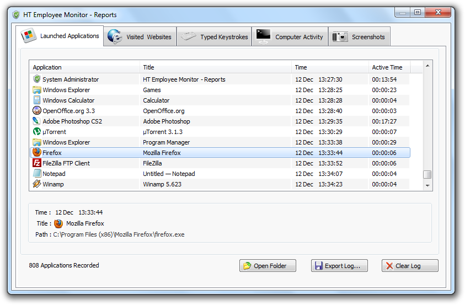The image size is (465, 305).
Task: Click the title cell 'µTorrent 3.1.3'
Action: (x=163, y=132)
